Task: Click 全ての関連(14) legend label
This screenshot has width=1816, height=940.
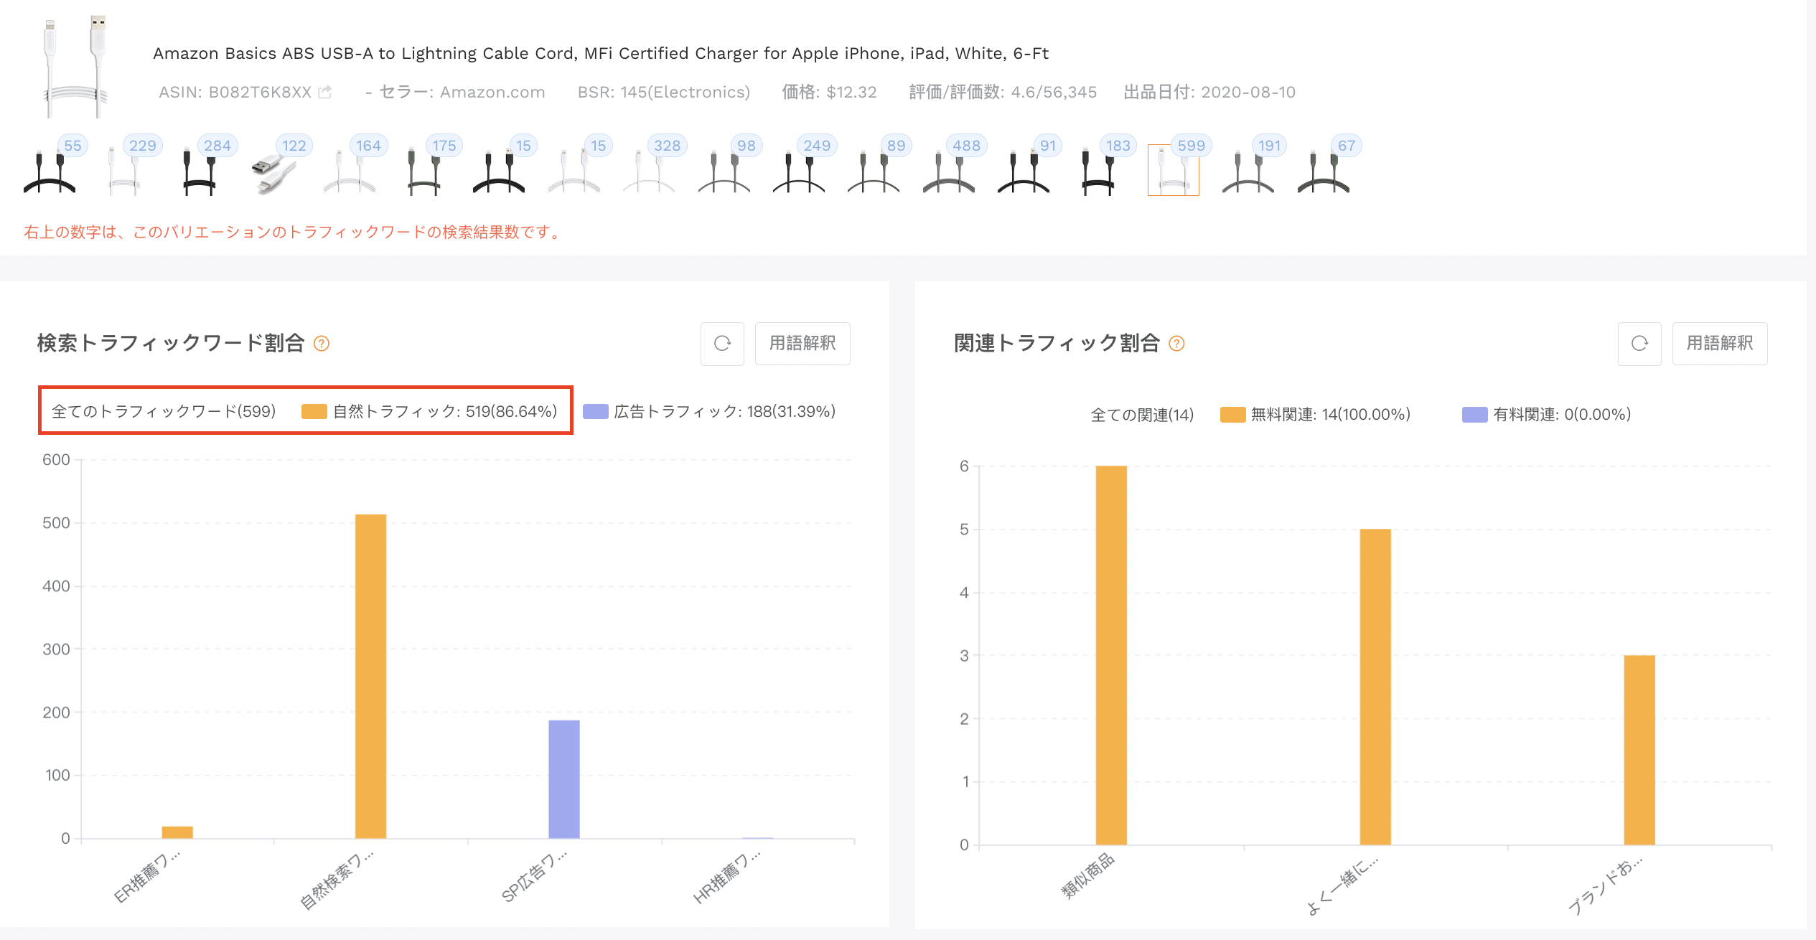Action: click(x=1142, y=415)
